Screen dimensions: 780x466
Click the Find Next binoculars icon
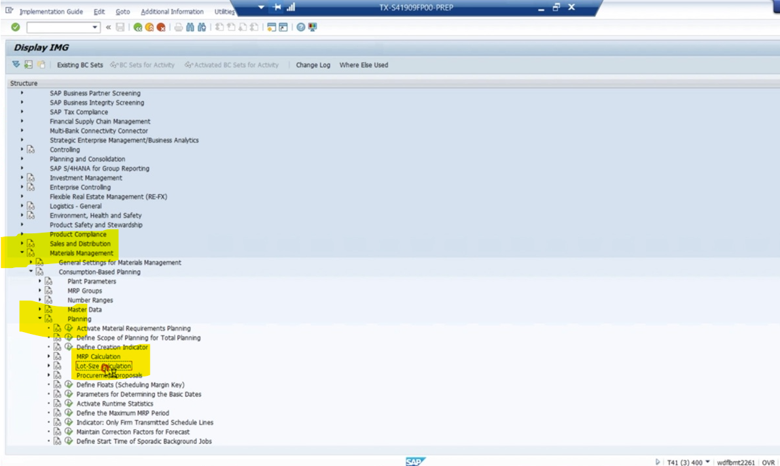point(202,27)
